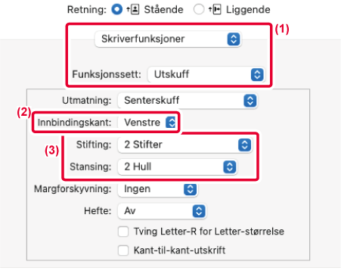Click the blue arrows next to Venstre
This screenshot has height=277, width=341.
coord(171,123)
